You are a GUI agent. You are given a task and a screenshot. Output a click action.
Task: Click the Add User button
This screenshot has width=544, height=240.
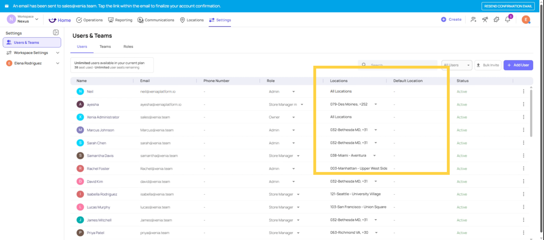(518, 65)
